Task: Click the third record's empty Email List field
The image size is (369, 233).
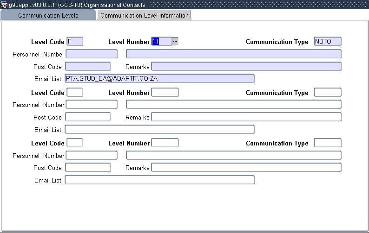Action: (x=159, y=180)
